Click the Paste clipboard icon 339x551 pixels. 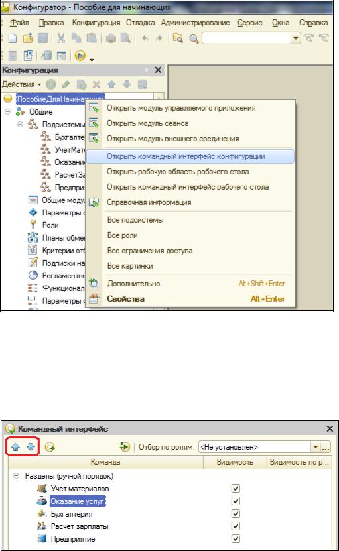92,38
